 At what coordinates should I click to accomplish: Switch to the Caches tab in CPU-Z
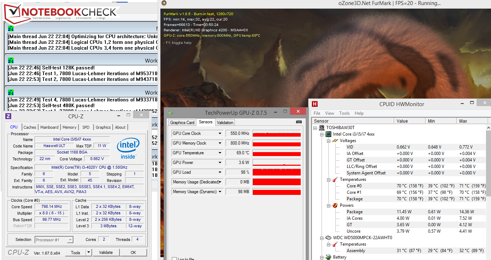30,127
